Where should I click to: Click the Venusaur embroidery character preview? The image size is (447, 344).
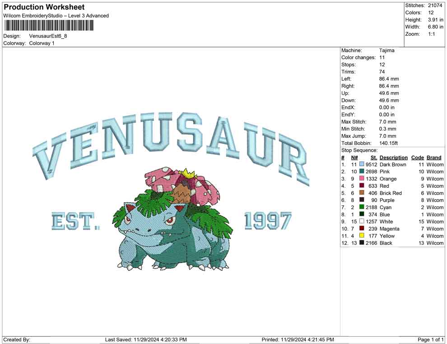click(x=173, y=219)
